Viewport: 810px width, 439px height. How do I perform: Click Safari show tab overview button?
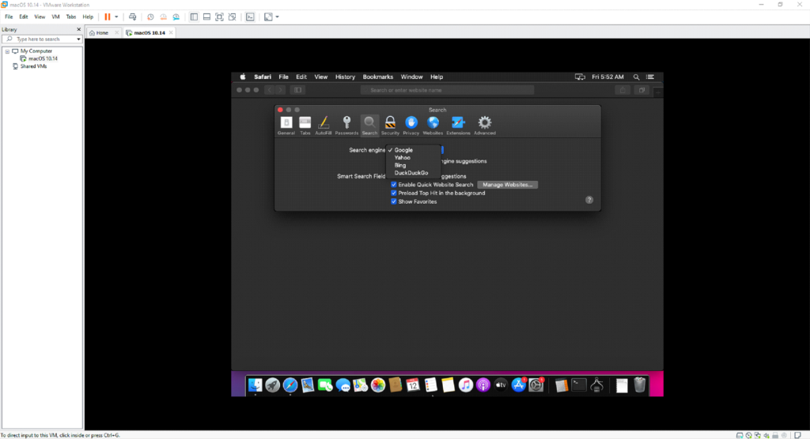coord(642,90)
